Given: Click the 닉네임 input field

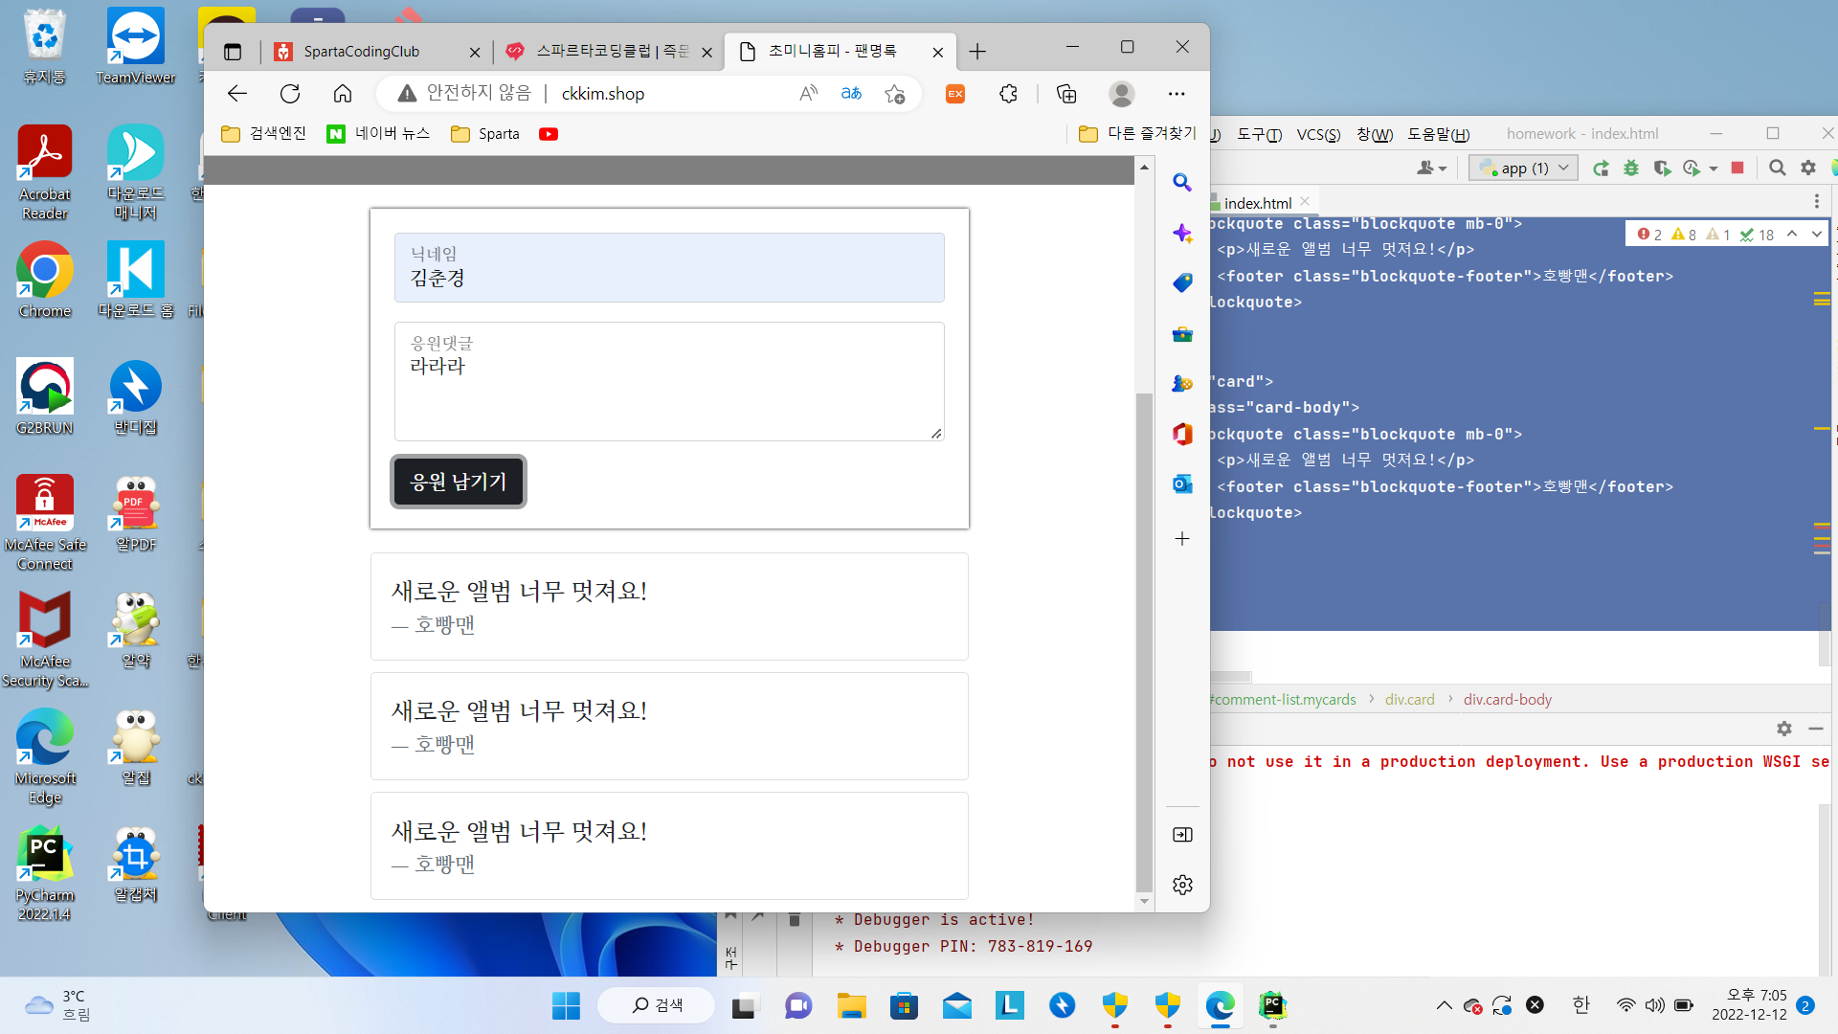Looking at the screenshot, I should [669, 267].
